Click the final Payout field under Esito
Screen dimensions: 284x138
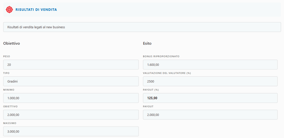[210, 115]
